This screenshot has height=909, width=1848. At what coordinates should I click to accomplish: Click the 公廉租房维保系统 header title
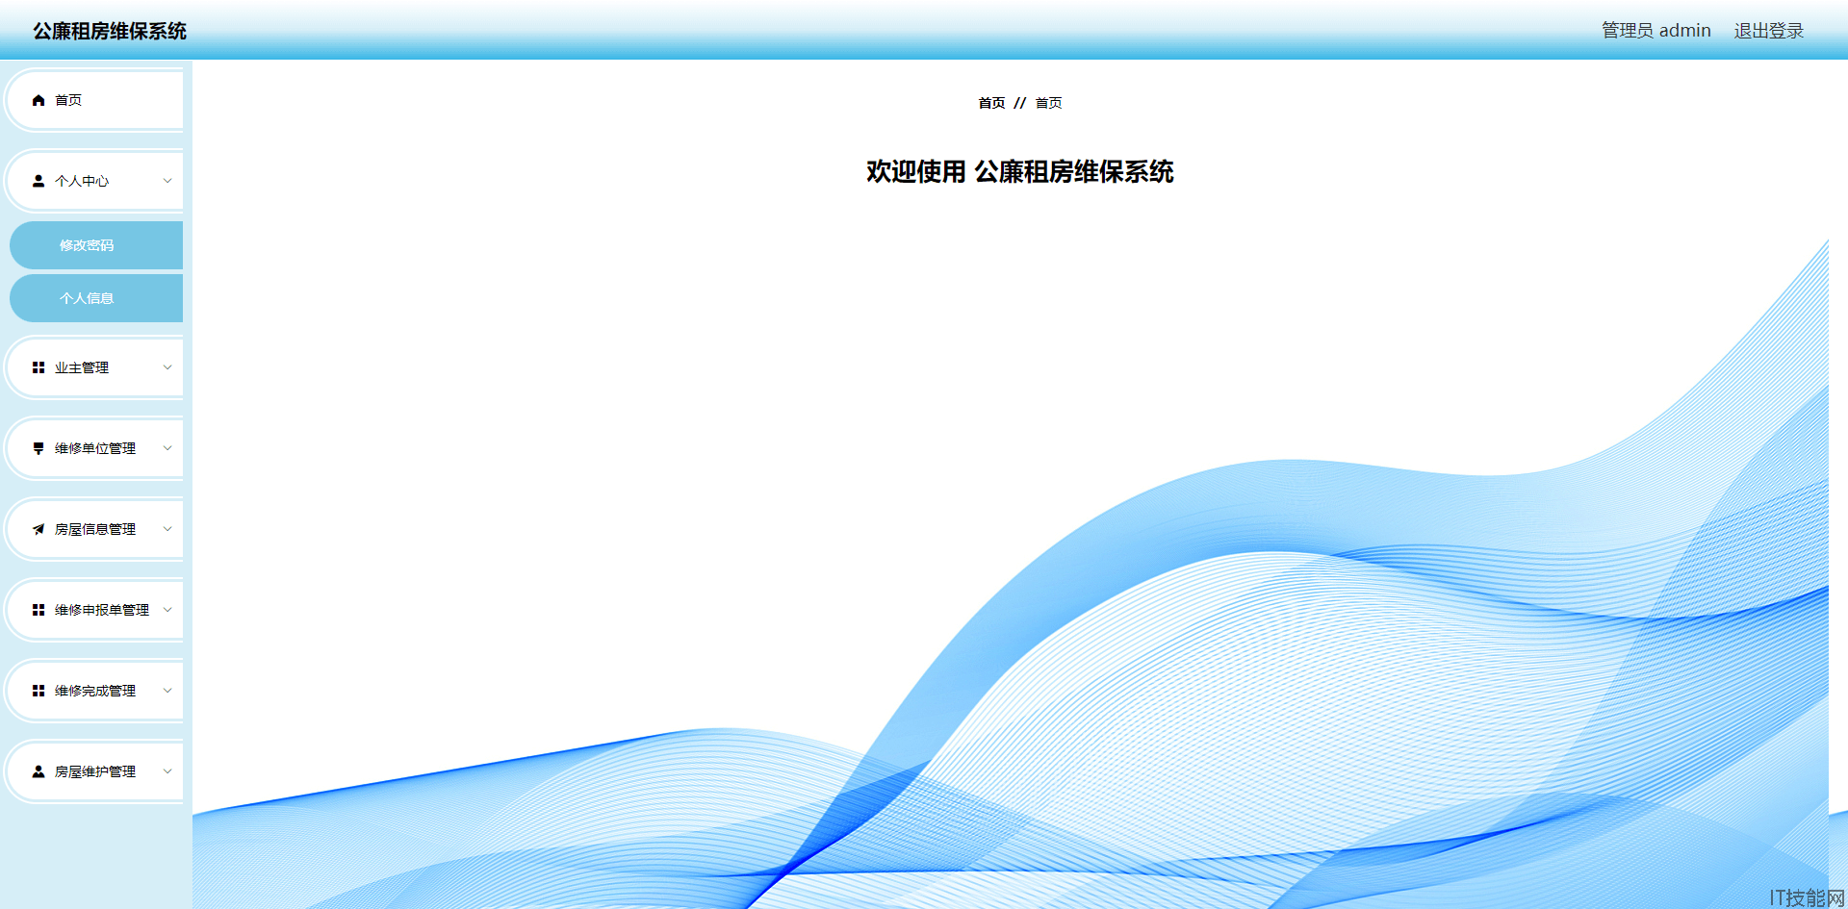(110, 31)
